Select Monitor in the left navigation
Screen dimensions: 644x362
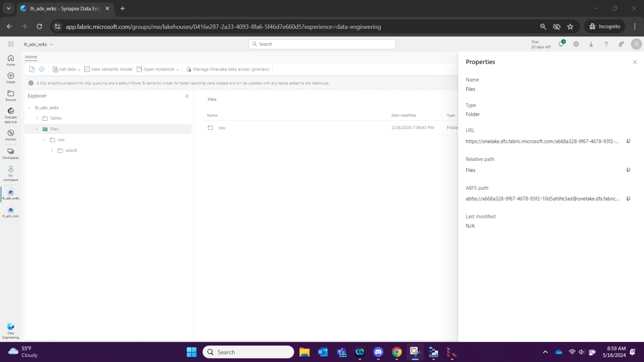[x=10, y=135]
